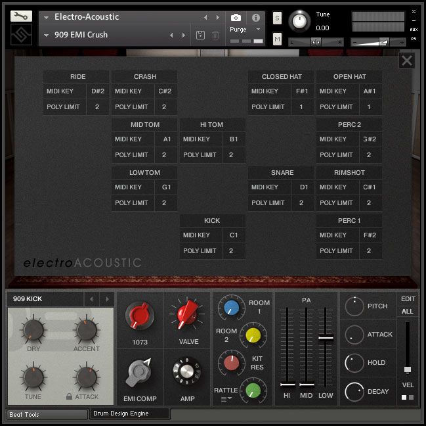Toggle the ALL edit button
Viewport: 426px width, 426px height.
(407, 311)
